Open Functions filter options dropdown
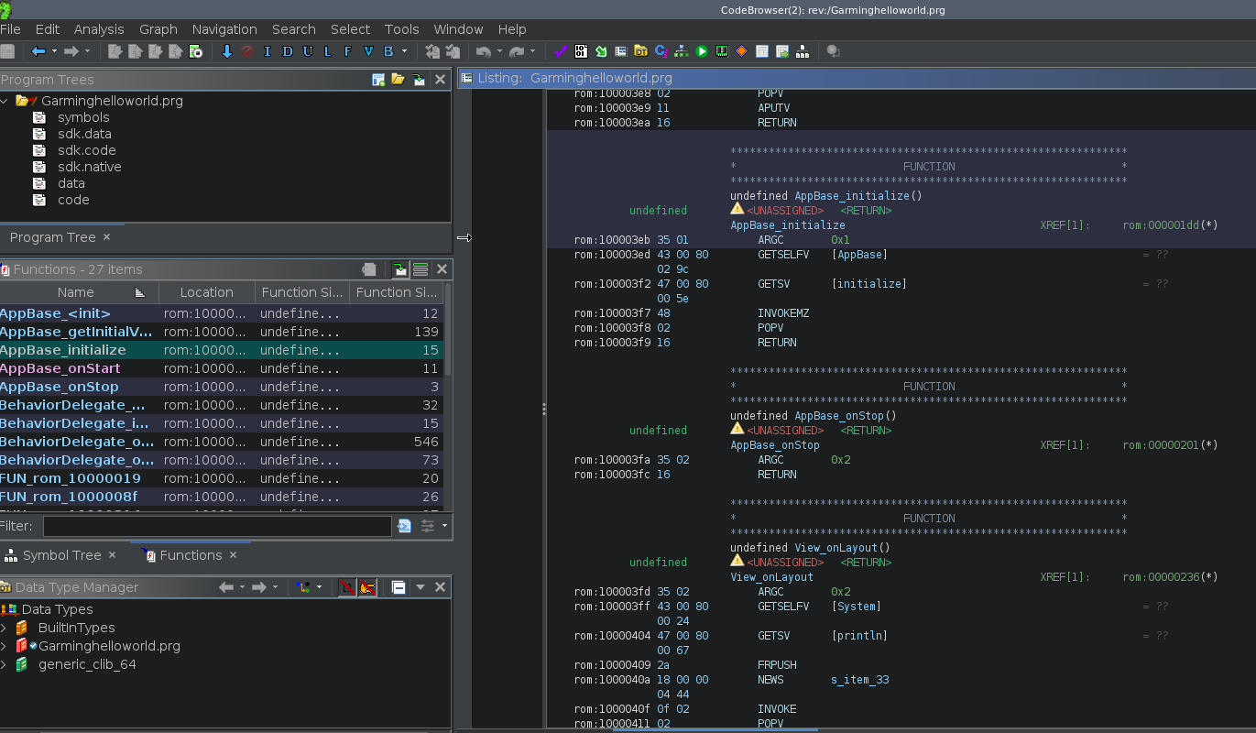 click(x=445, y=526)
